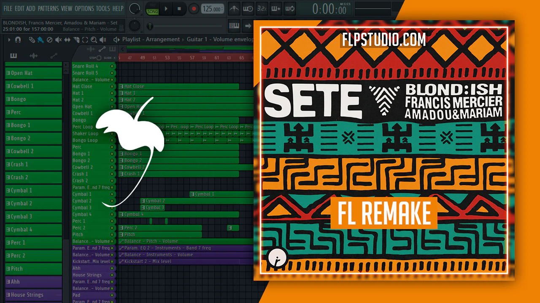Viewport: 540px width, 303px height.
Task: Select the playback scrub tool
Action: (103, 40)
